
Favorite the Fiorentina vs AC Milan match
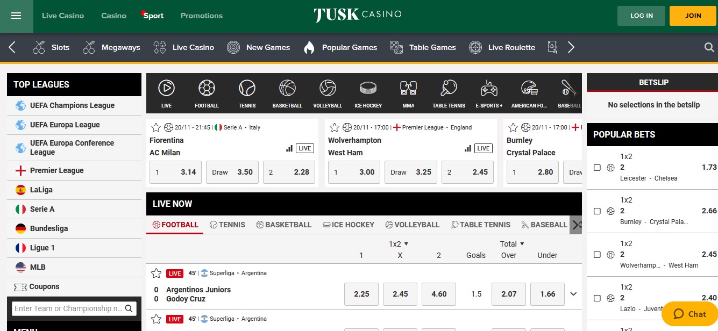[x=156, y=127]
